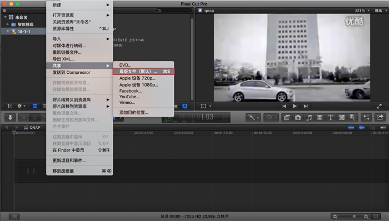The height and width of the screenshot is (221, 389).
Task: Choose YouTube... share destination
Action: pyautogui.click(x=143, y=97)
